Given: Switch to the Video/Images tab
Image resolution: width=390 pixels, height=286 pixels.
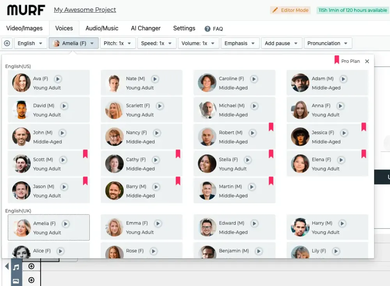Looking at the screenshot, I should pyautogui.click(x=25, y=28).
